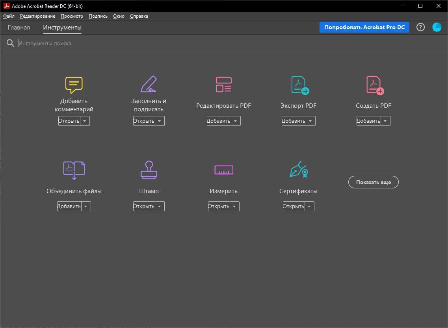Open the Подпись menu

98,16
